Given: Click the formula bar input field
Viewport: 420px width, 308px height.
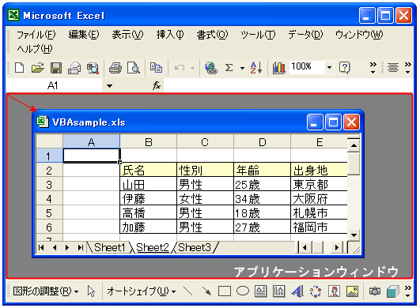Looking at the screenshot, I should (x=288, y=86).
